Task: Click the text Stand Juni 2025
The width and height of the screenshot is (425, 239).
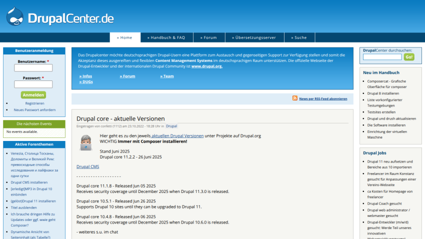Action: 114,151
